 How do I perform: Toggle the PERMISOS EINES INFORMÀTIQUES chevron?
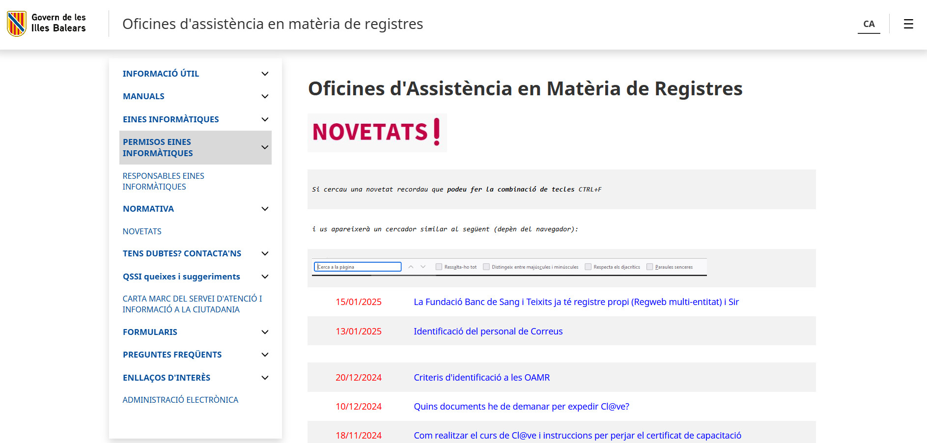tap(265, 147)
